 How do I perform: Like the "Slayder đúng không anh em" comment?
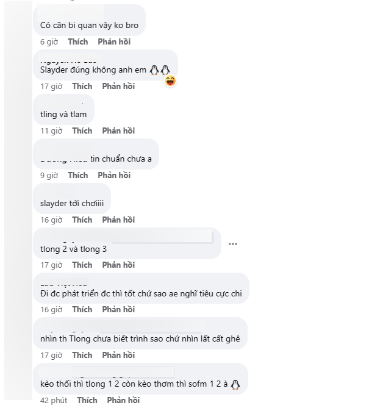pos(82,86)
